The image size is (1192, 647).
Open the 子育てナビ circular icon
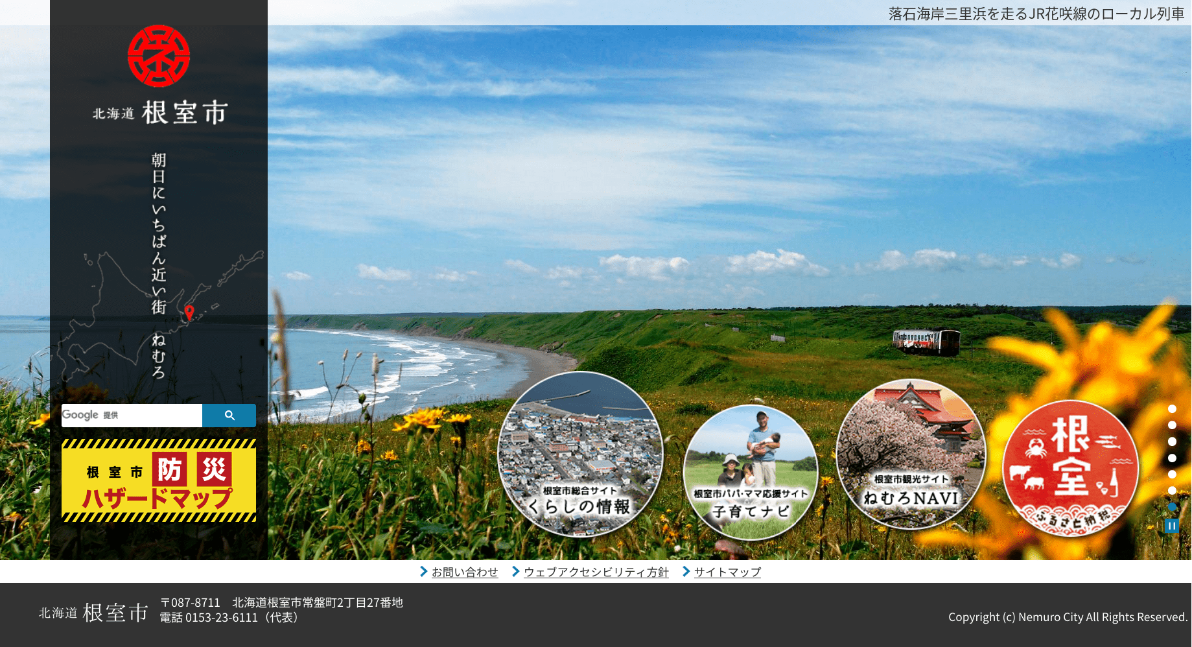pyautogui.click(x=751, y=472)
